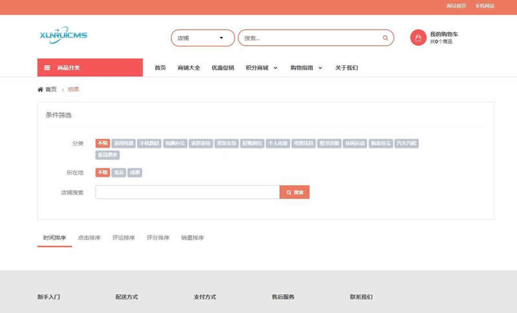Screen dimensions: 517x313
Task: Open the red shopping cart icon
Action: [x=418, y=37]
